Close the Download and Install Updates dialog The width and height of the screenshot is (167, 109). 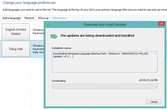161,24
